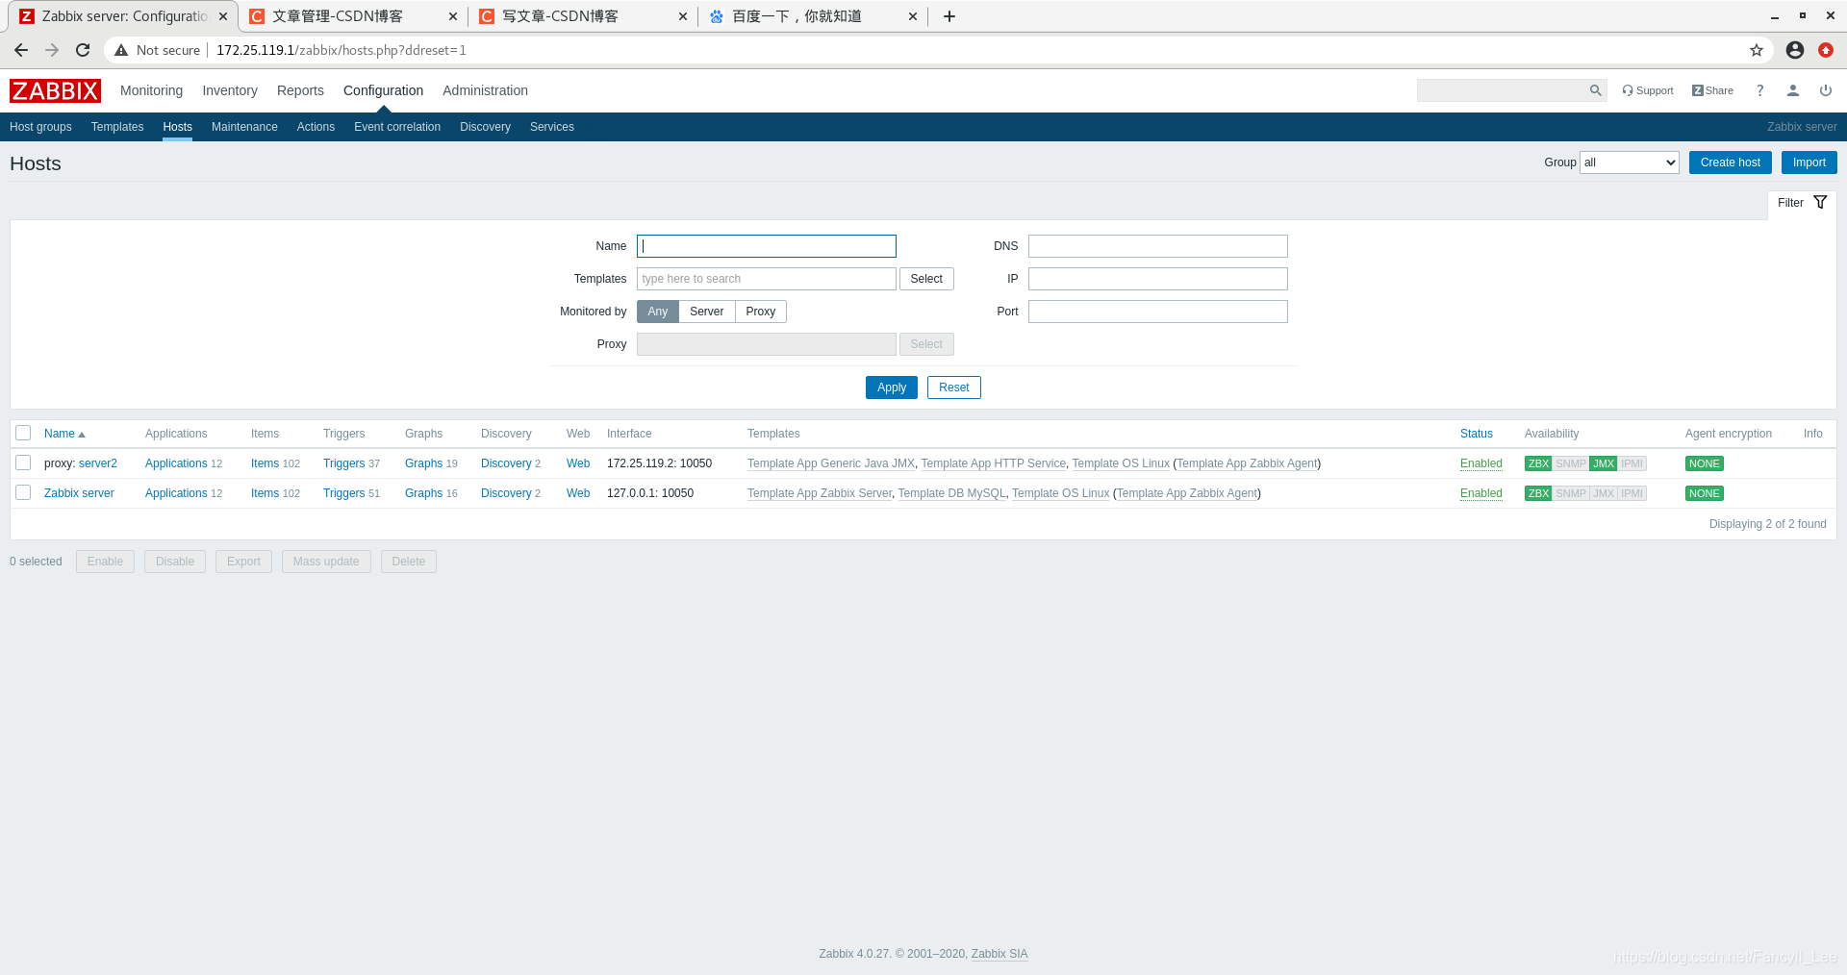Focus the Name filter field
The height and width of the screenshot is (975, 1847).
coord(766,246)
